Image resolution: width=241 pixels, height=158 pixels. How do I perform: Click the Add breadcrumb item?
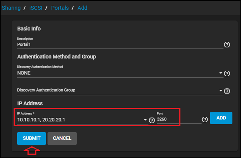[x=82, y=8]
